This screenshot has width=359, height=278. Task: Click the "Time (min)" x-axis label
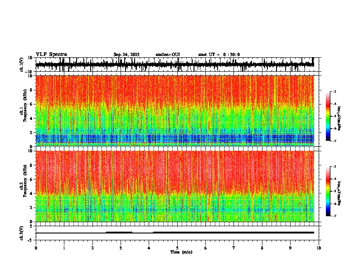click(x=181, y=252)
